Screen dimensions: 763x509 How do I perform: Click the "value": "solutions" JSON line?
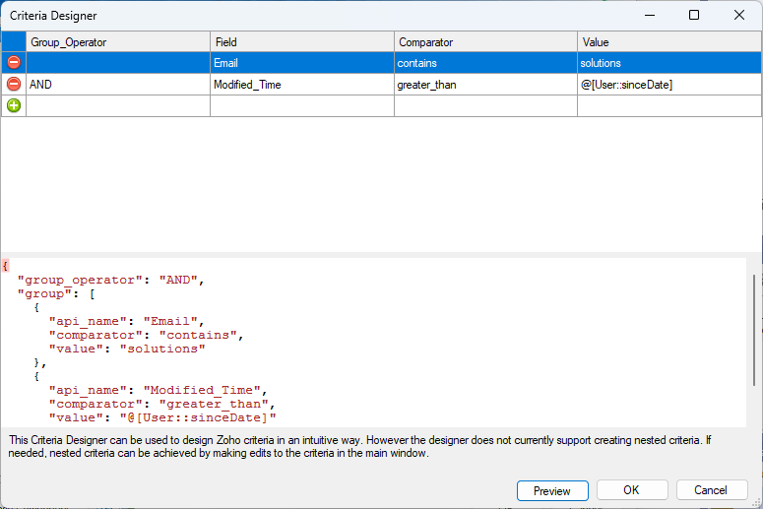[x=127, y=349]
